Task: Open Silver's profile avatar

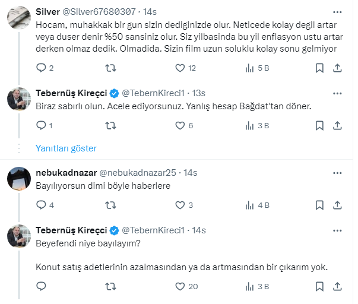Action: tap(19, 18)
